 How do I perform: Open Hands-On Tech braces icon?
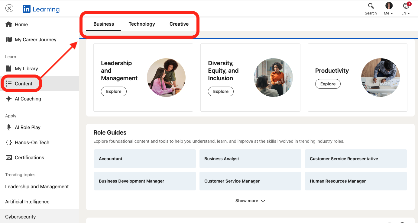[9, 142]
